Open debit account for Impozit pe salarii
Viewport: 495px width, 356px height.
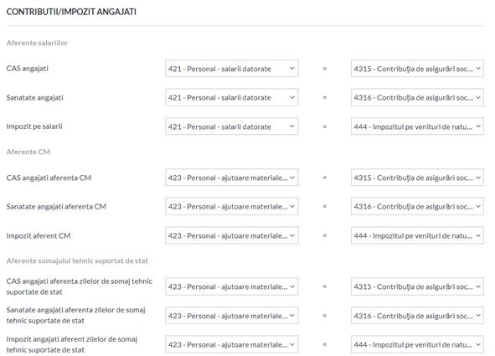click(232, 126)
